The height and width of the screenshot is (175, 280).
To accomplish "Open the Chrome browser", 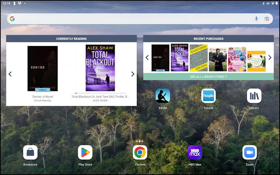I will tap(140, 152).
